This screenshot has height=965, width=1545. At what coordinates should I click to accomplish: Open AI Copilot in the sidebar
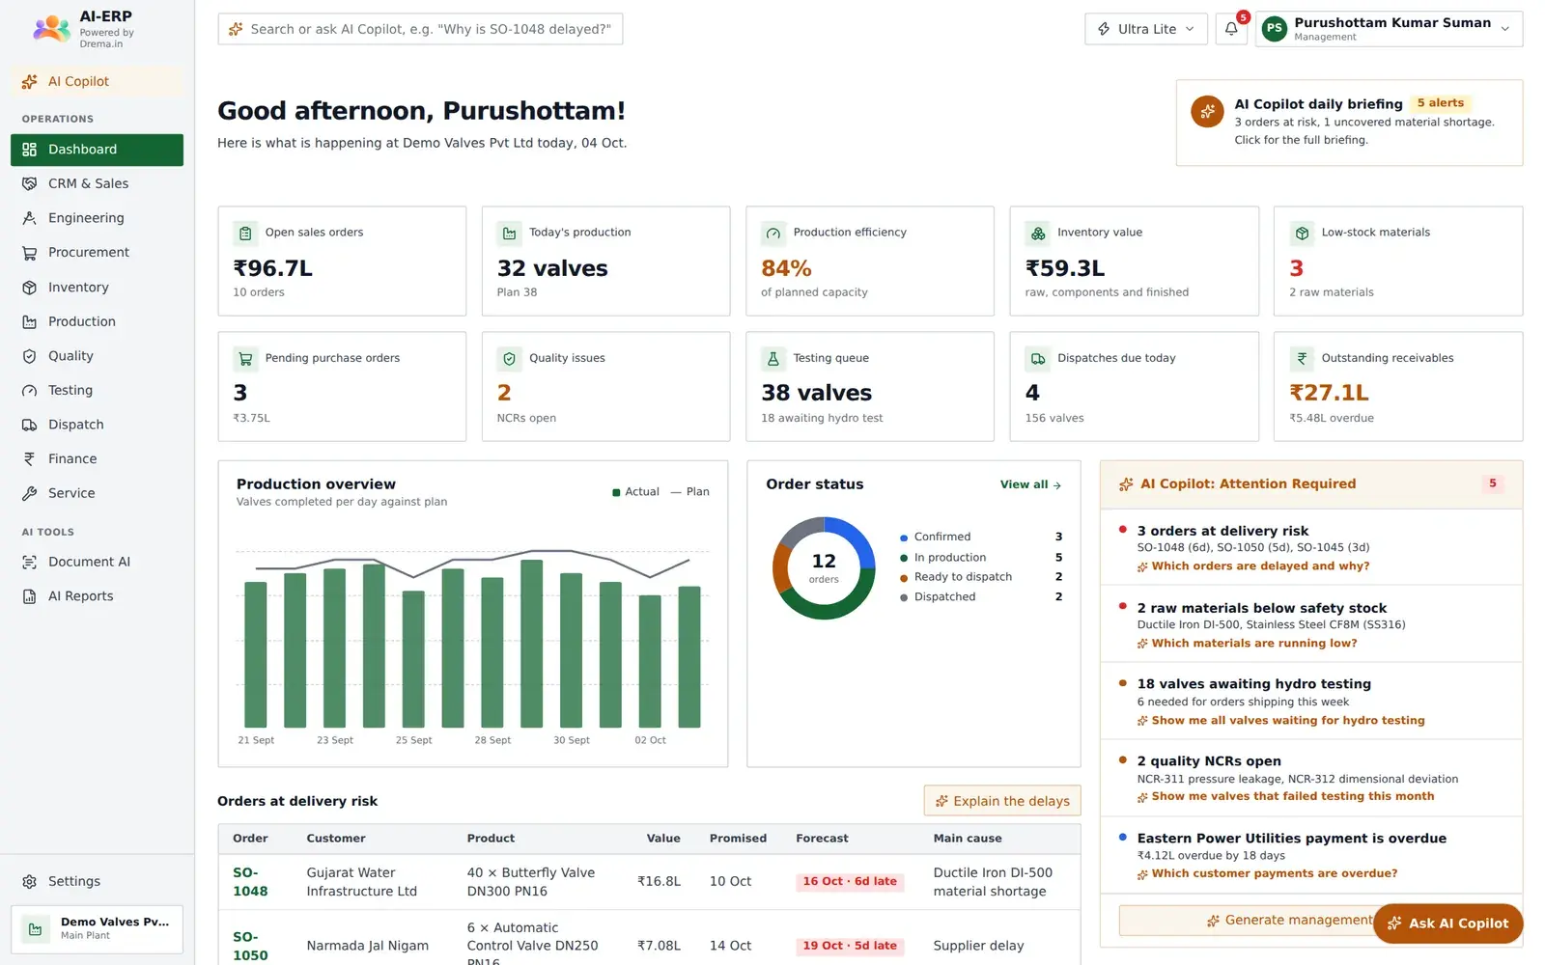pyautogui.click(x=97, y=81)
